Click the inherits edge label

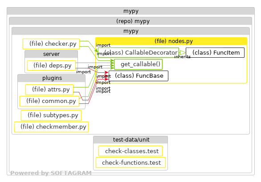(x=182, y=57)
